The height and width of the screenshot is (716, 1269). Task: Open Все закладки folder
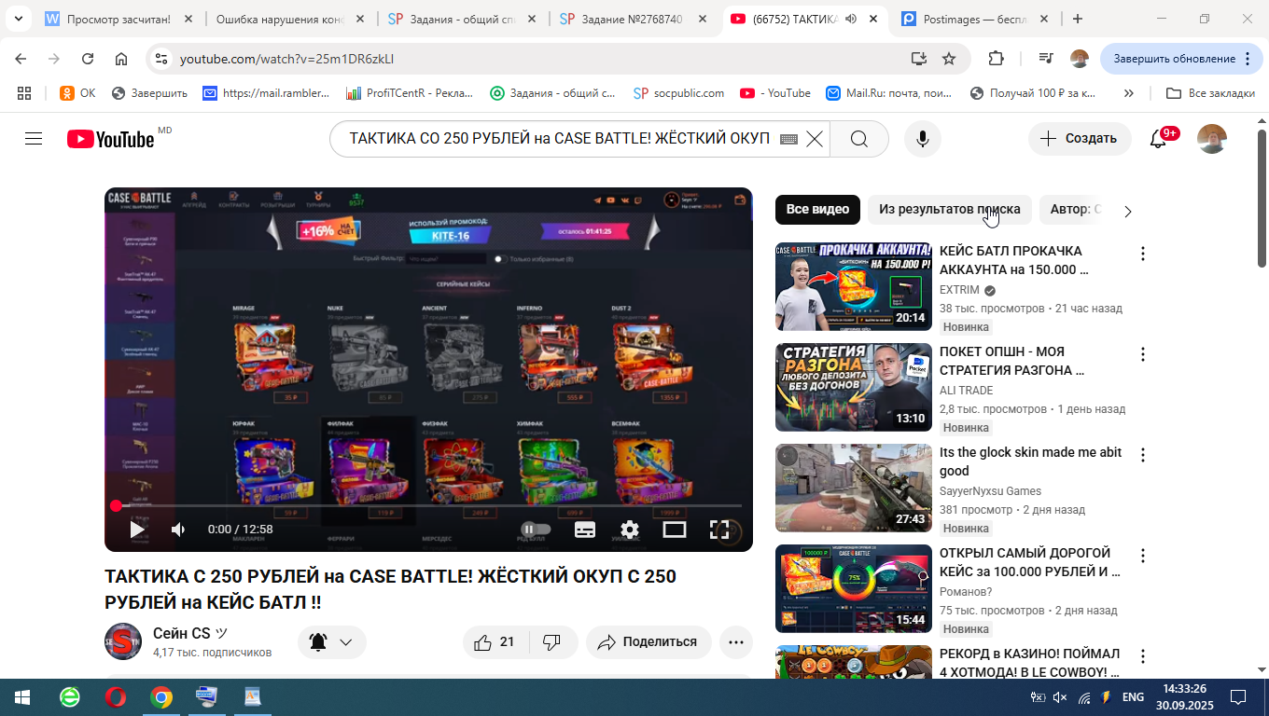(x=1210, y=93)
